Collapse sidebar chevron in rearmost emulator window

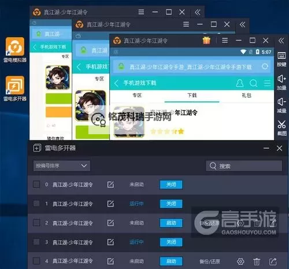198,12
